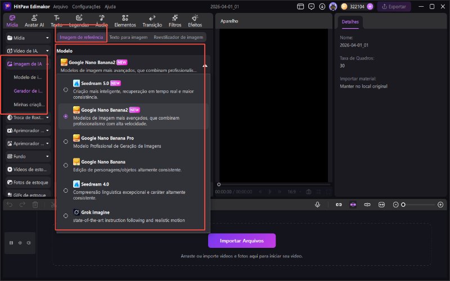Open the Avatar AI tool
Viewport: 450px width, 281px height.
[34, 21]
